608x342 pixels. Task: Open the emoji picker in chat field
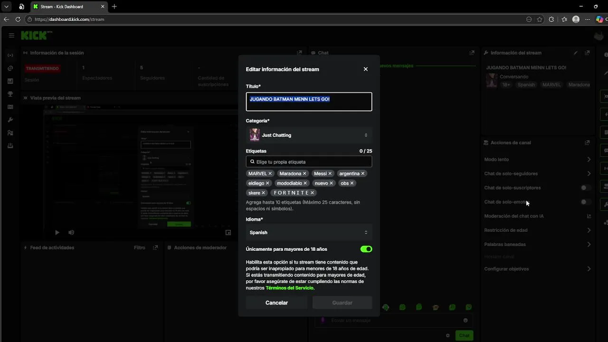tap(465, 320)
